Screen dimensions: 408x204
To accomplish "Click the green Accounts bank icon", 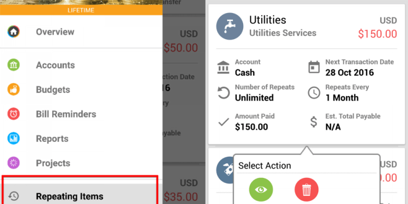I will point(13,65).
